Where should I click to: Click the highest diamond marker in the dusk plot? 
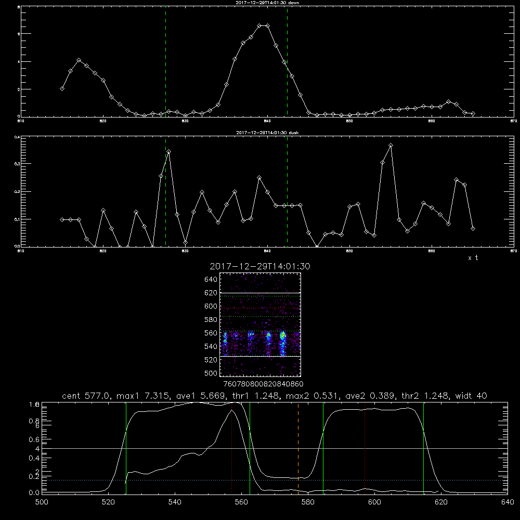pos(391,145)
